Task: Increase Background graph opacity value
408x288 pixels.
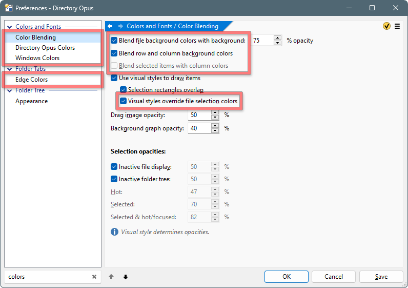Action: [x=215, y=126]
